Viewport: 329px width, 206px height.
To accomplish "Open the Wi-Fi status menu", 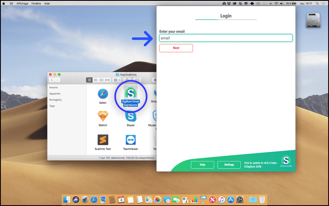I will [276, 4].
